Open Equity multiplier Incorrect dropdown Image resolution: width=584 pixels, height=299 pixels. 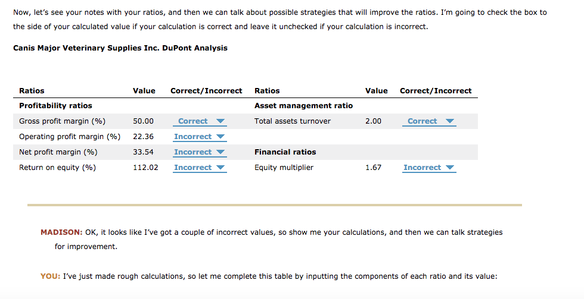pyautogui.click(x=429, y=168)
